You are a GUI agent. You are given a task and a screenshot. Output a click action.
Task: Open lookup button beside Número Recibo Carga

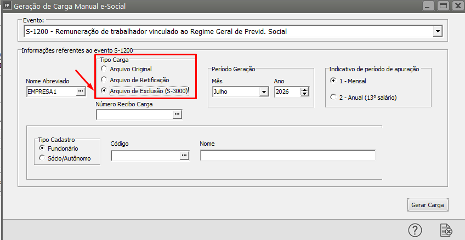coord(177,114)
